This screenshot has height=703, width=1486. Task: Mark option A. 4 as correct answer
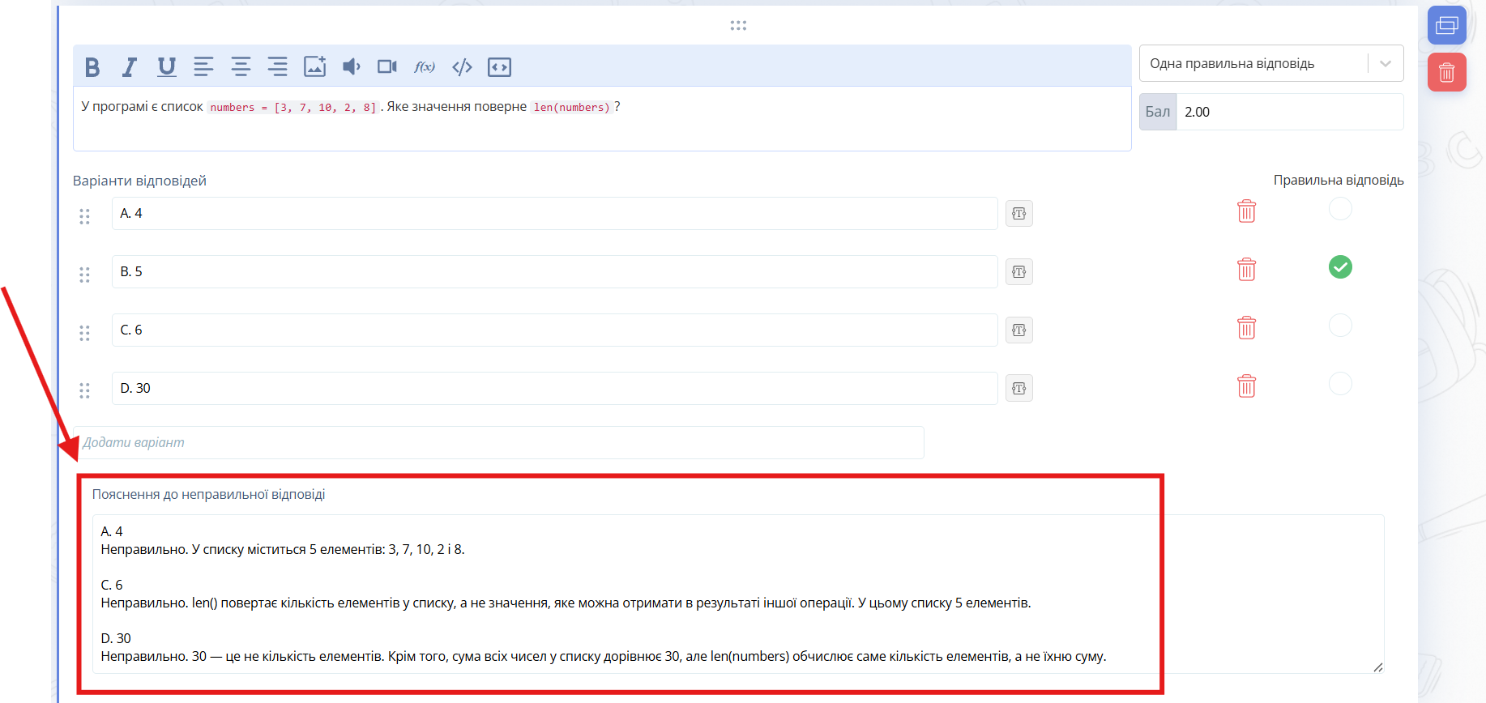pos(1340,209)
